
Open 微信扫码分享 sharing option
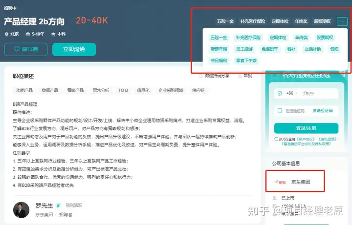click(214, 76)
